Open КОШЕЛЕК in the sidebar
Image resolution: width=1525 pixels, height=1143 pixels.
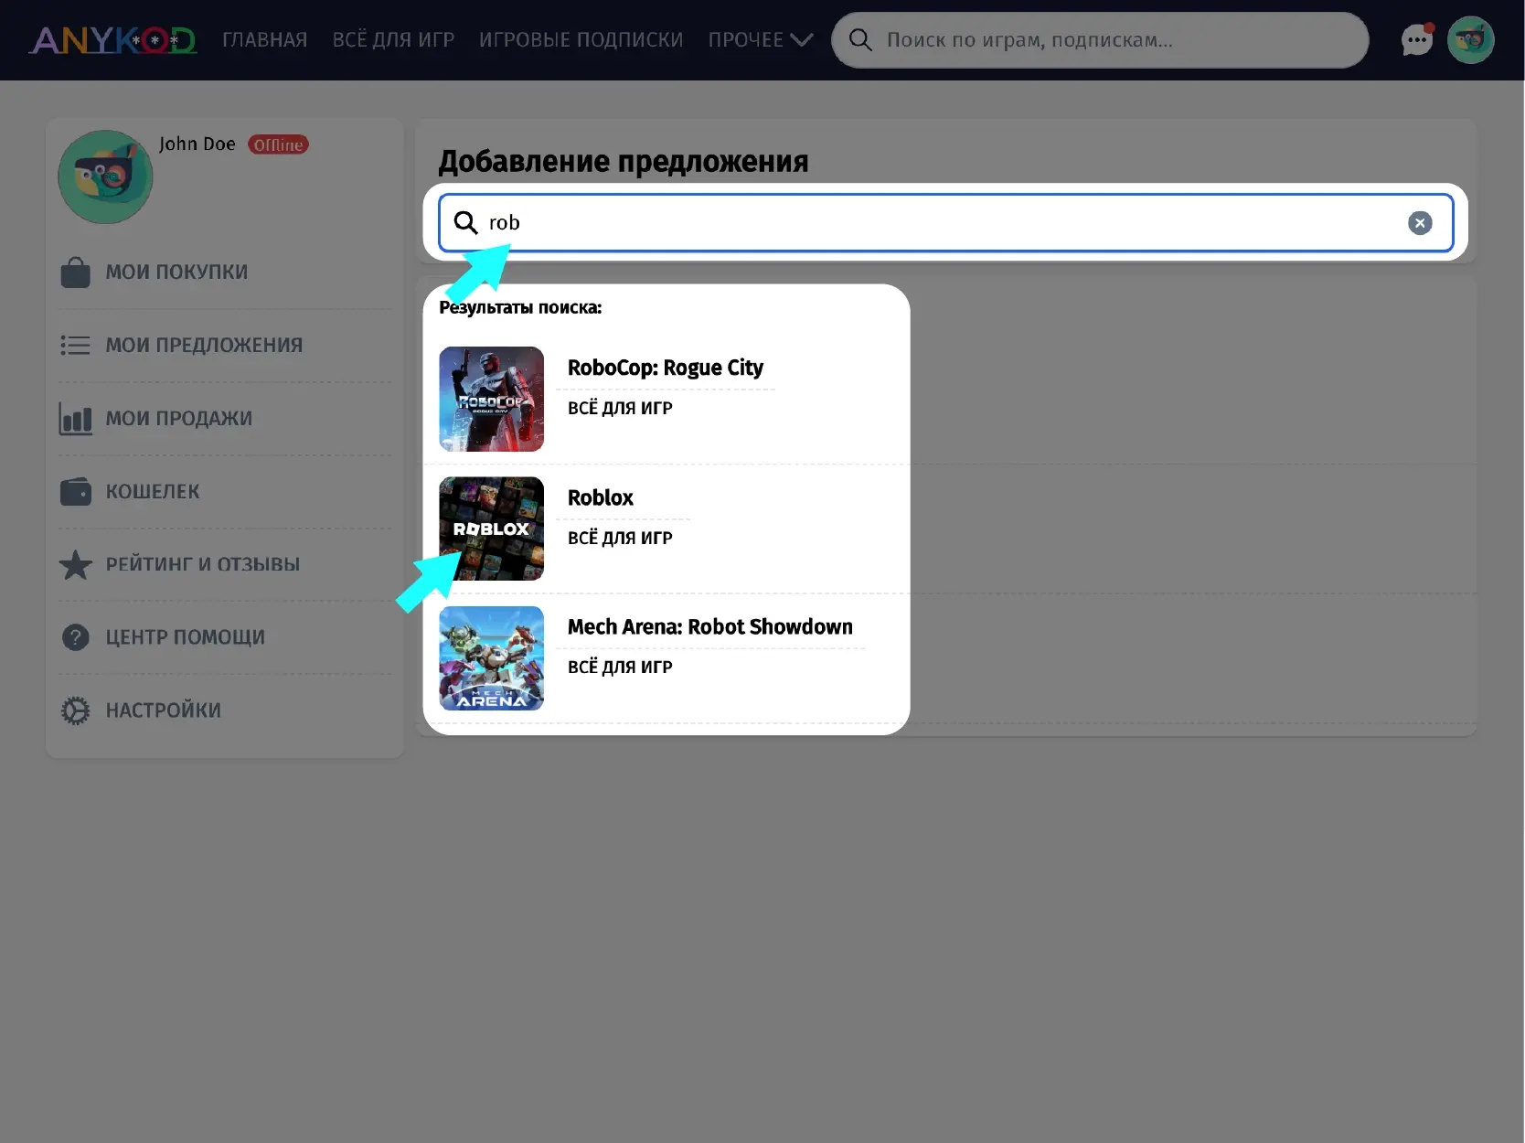point(153,492)
